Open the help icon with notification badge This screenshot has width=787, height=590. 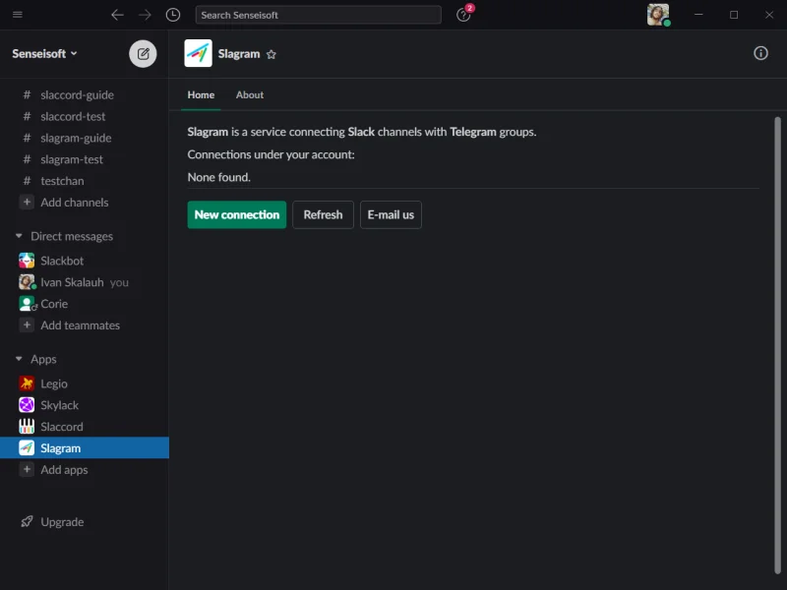pyautogui.click(x=463, y=14)
